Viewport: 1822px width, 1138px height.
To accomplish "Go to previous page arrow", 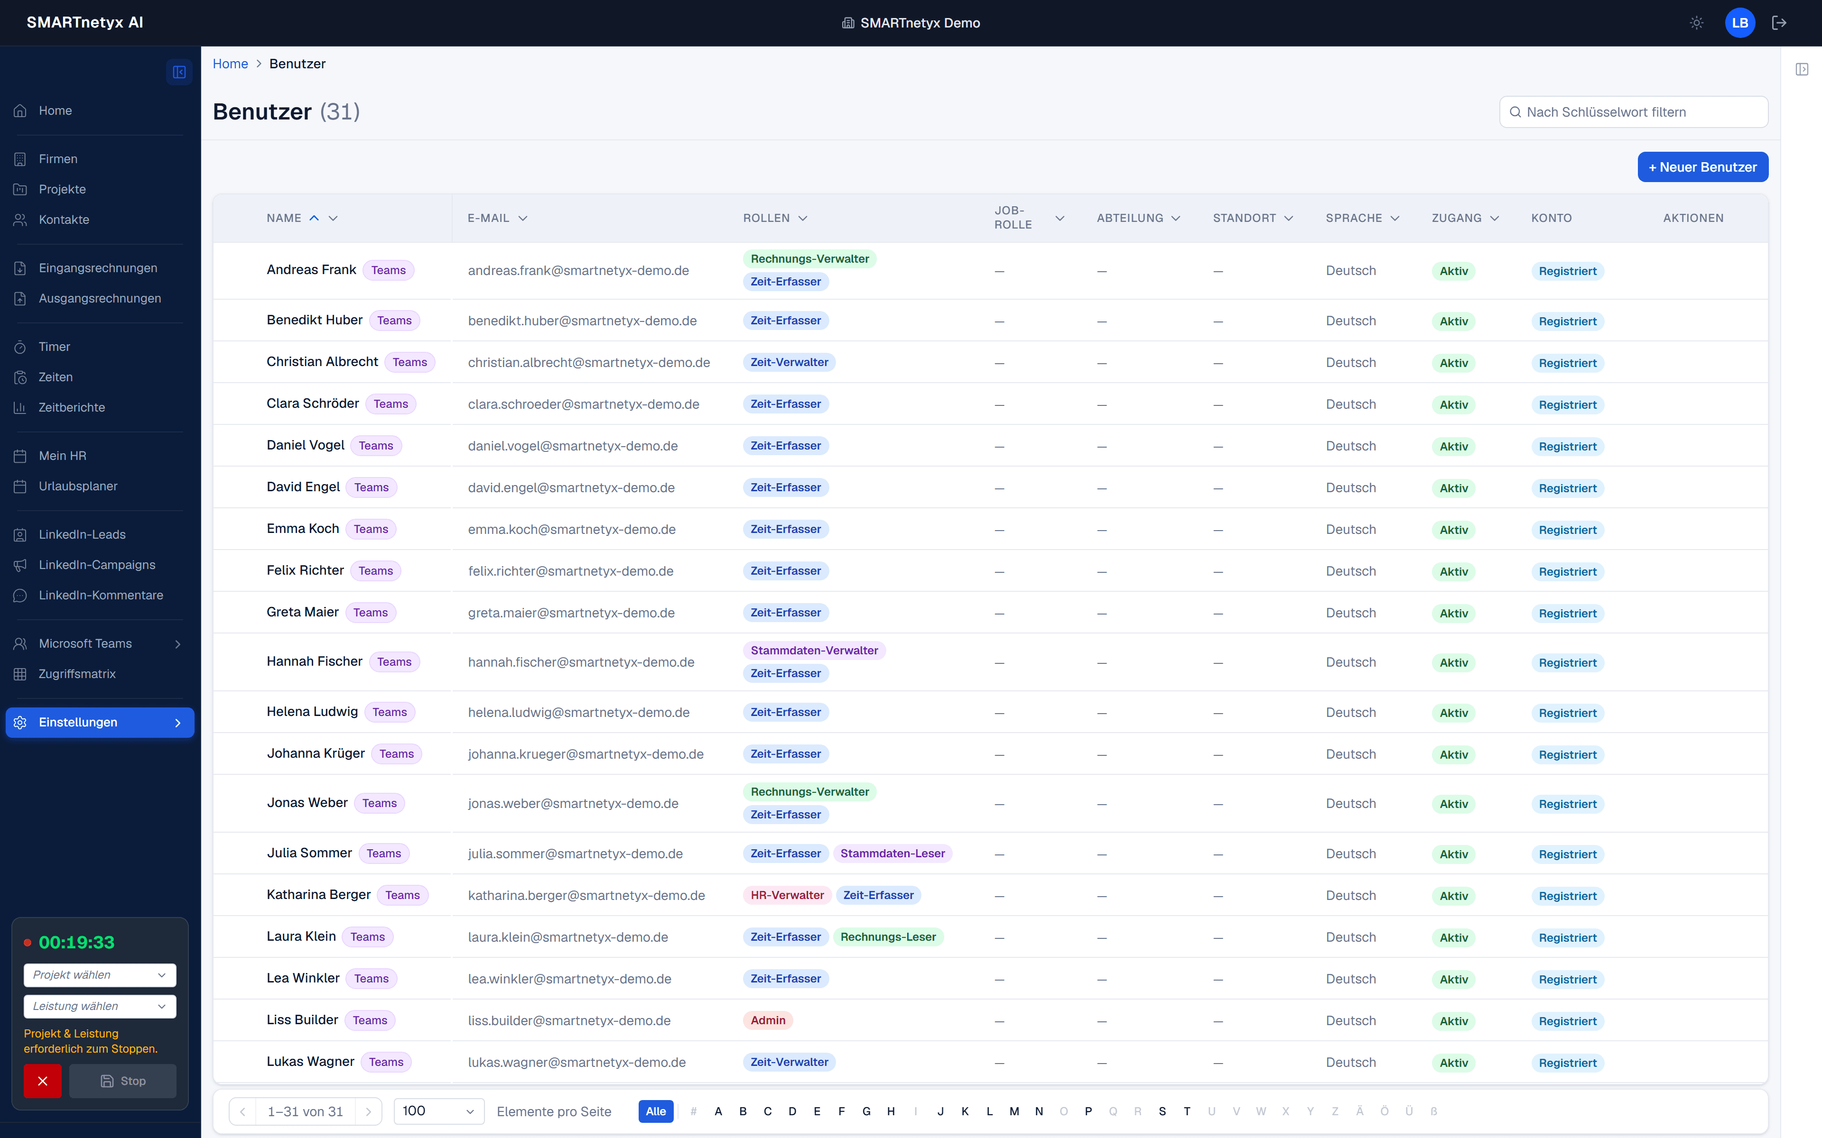I will [x=242, y=1111].
